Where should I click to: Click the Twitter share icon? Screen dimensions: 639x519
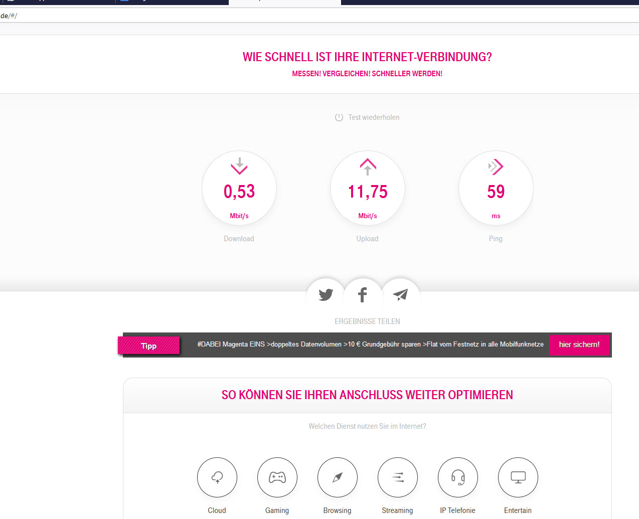pyautogui.click(x=326, y=295)
